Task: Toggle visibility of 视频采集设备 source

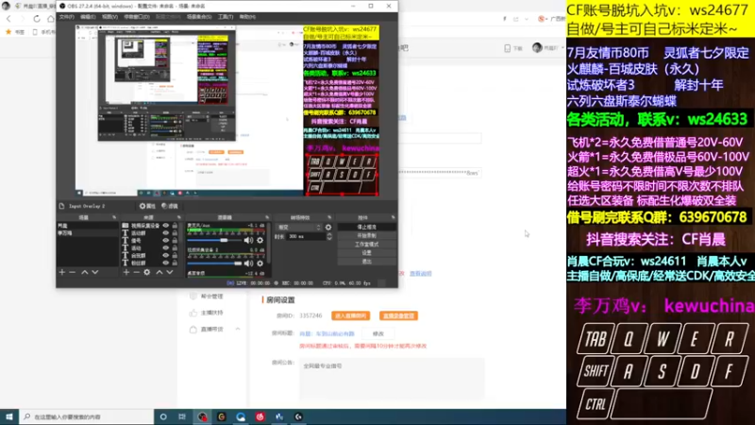Action: coord(166,226)
